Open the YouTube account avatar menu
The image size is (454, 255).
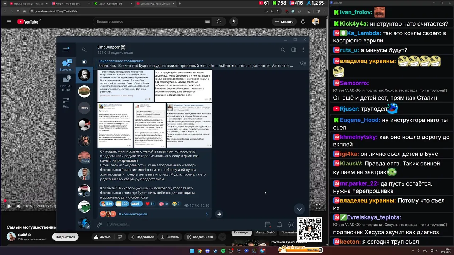(316, 22)
